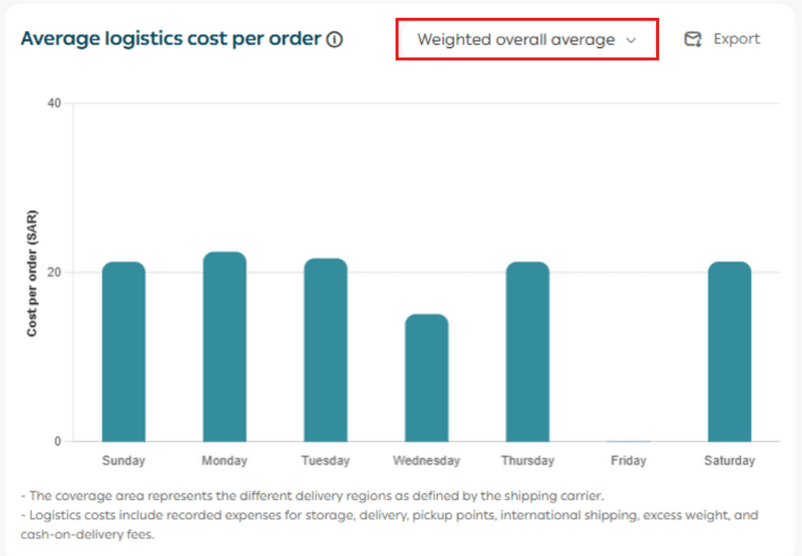Click the Export button label
The width and height of the screenshot is (802, 556).
coord(736,39)
